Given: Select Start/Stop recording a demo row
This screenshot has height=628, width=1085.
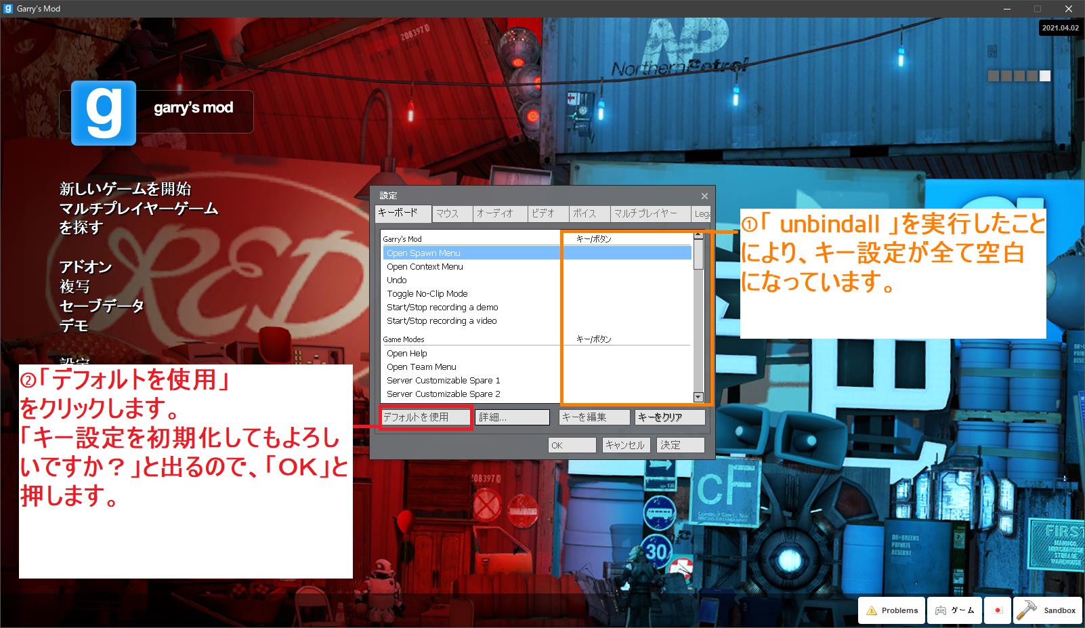Looking at the screenshot, I should click(537, 307).
